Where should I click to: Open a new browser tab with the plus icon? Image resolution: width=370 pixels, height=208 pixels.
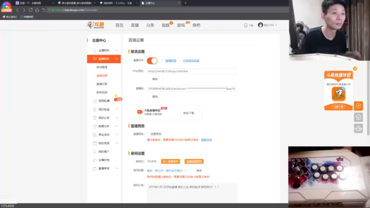pyautogui.click(x=185, y=3)
